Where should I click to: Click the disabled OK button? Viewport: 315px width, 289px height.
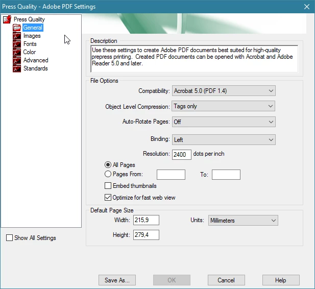(172, 280)
